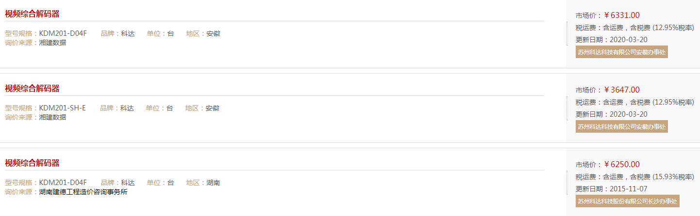Screen dimensions: 700x216
Task: Select the ¥3647.00 market price
Action: click(x=622, y=90)
